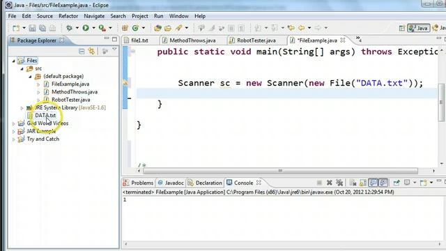Switch to the Javadoc tab

pos(171,183)
